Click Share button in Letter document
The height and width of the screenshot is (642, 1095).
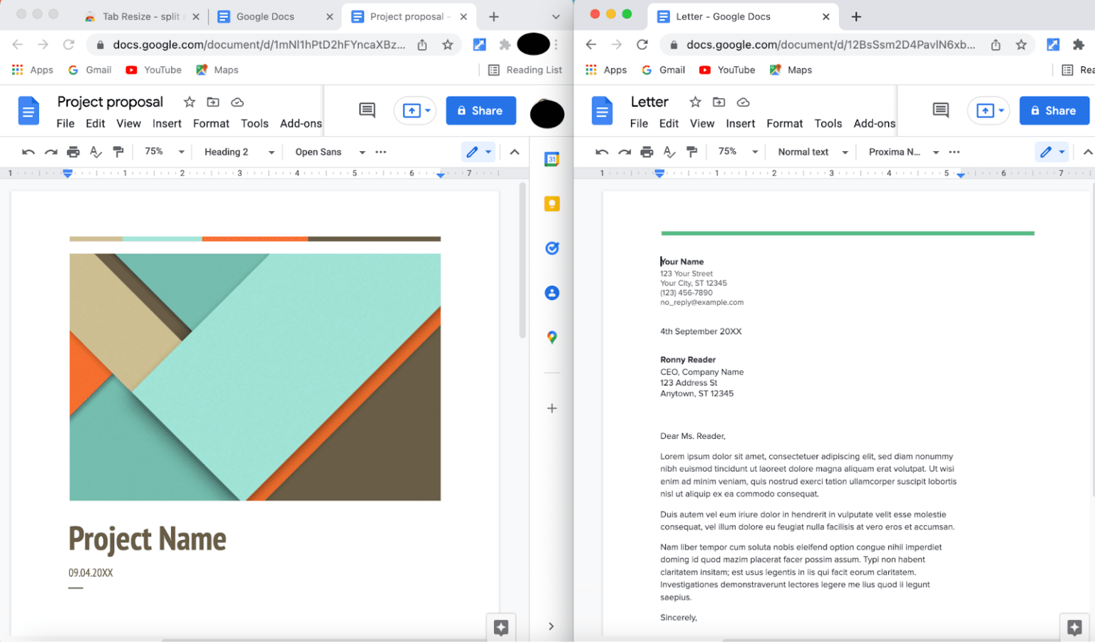tap(1054, 110)
